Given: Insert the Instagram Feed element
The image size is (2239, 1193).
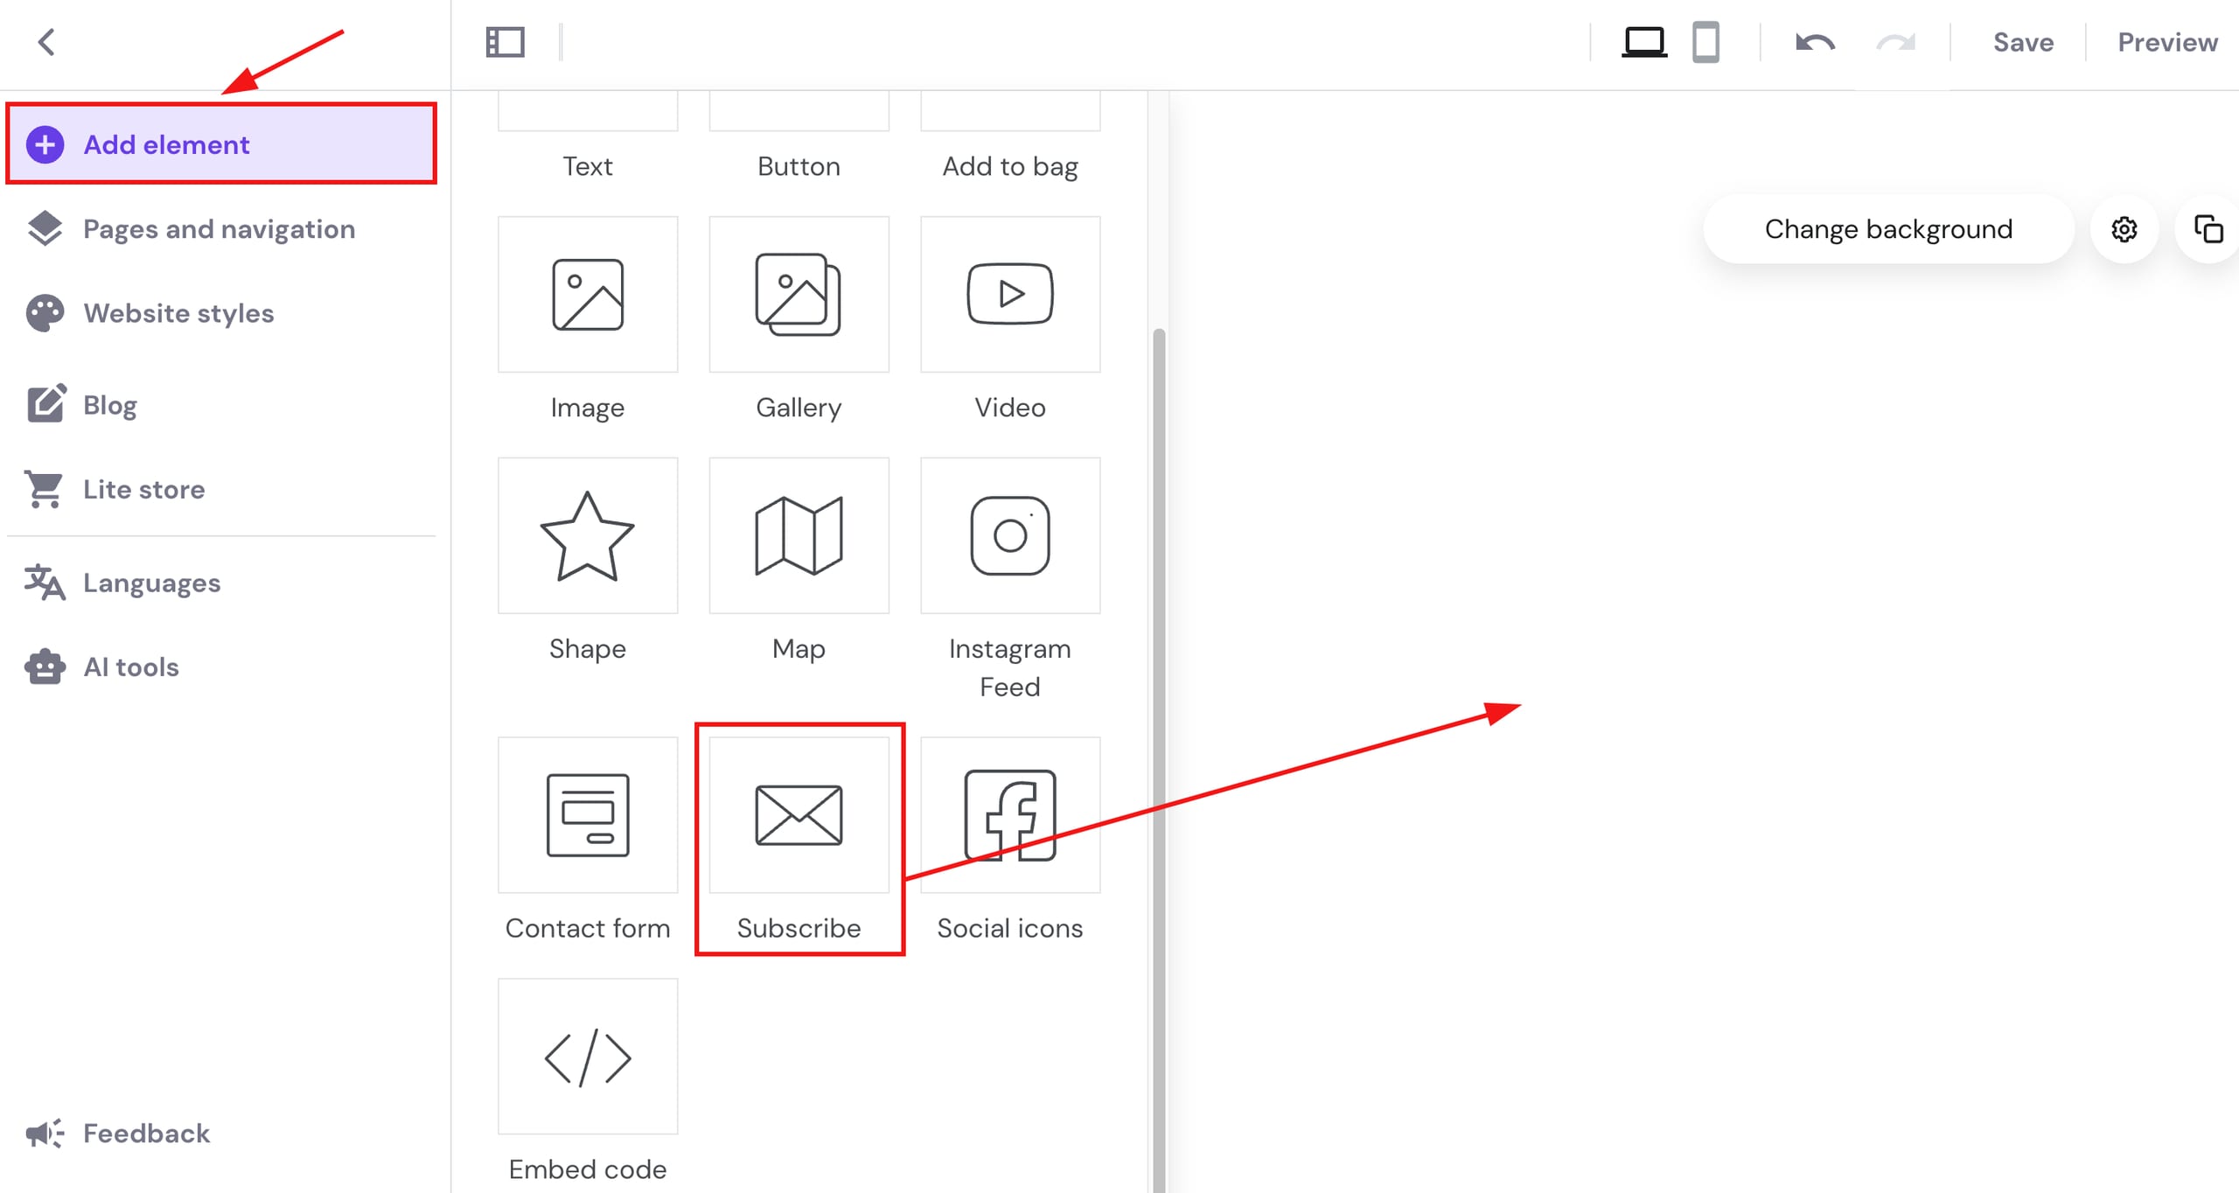Looking at the screenshot, I should coord(1010,535).
